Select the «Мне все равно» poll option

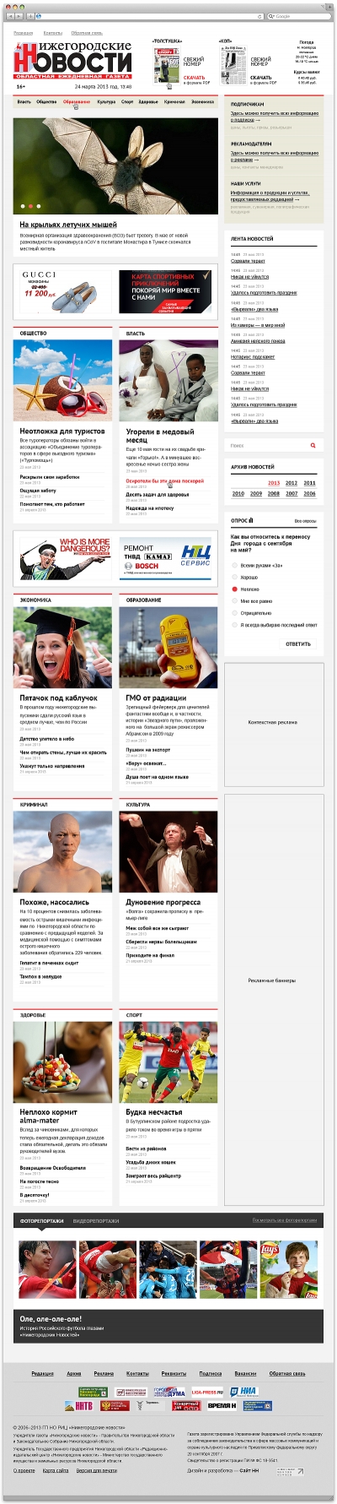234,601
